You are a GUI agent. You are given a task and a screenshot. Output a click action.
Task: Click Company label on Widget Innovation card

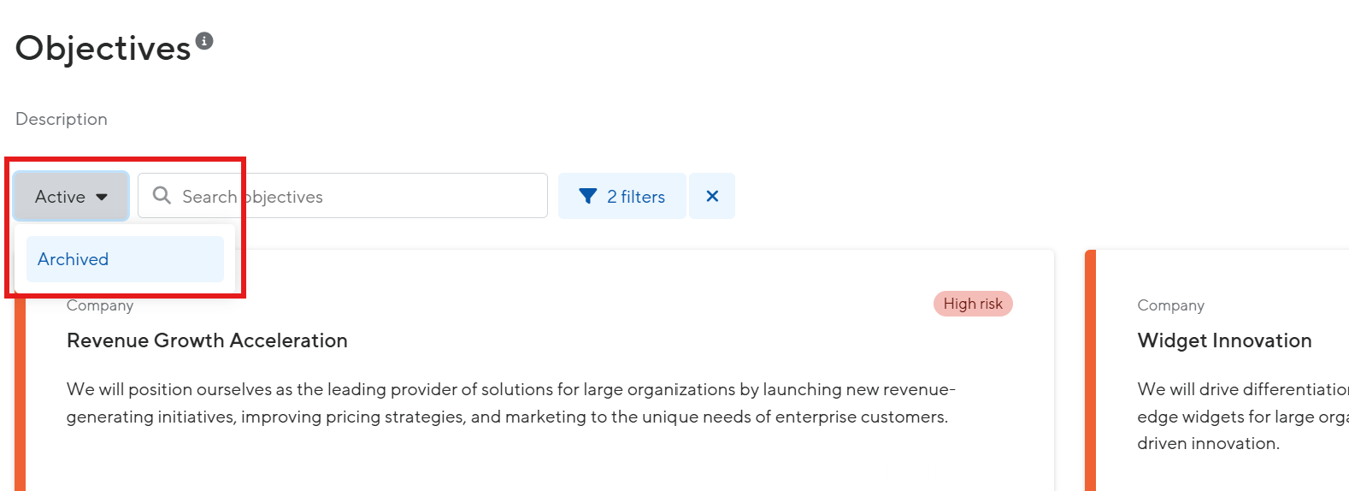tap(1170, 305)
